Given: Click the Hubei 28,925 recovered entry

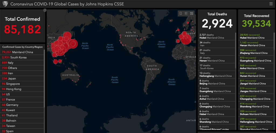Looking at the screenshot, I should click(253, 36).
